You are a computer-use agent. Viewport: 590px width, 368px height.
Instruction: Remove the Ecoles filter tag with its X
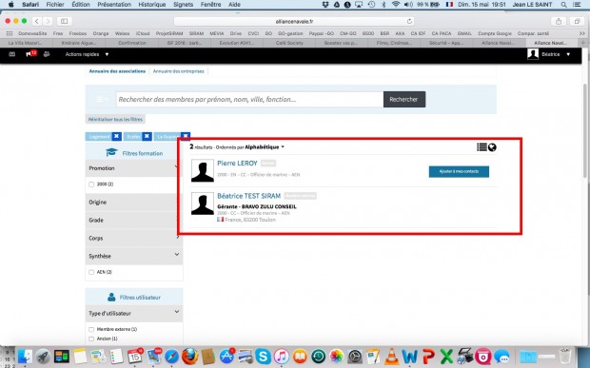pyautogui.click(x=147, y=136)
